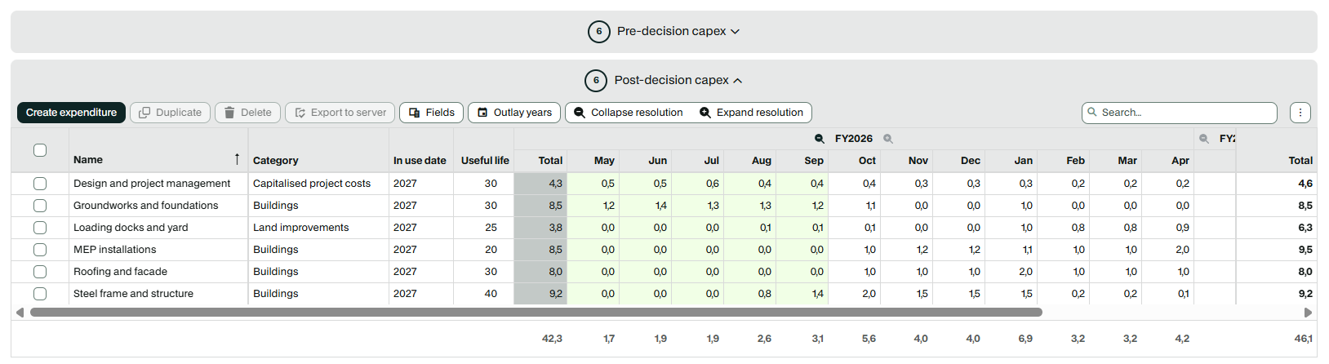This screenshot has height=364, width=1329.
Task: Collapse the Post-decision capex section
Action: point(664,80)
